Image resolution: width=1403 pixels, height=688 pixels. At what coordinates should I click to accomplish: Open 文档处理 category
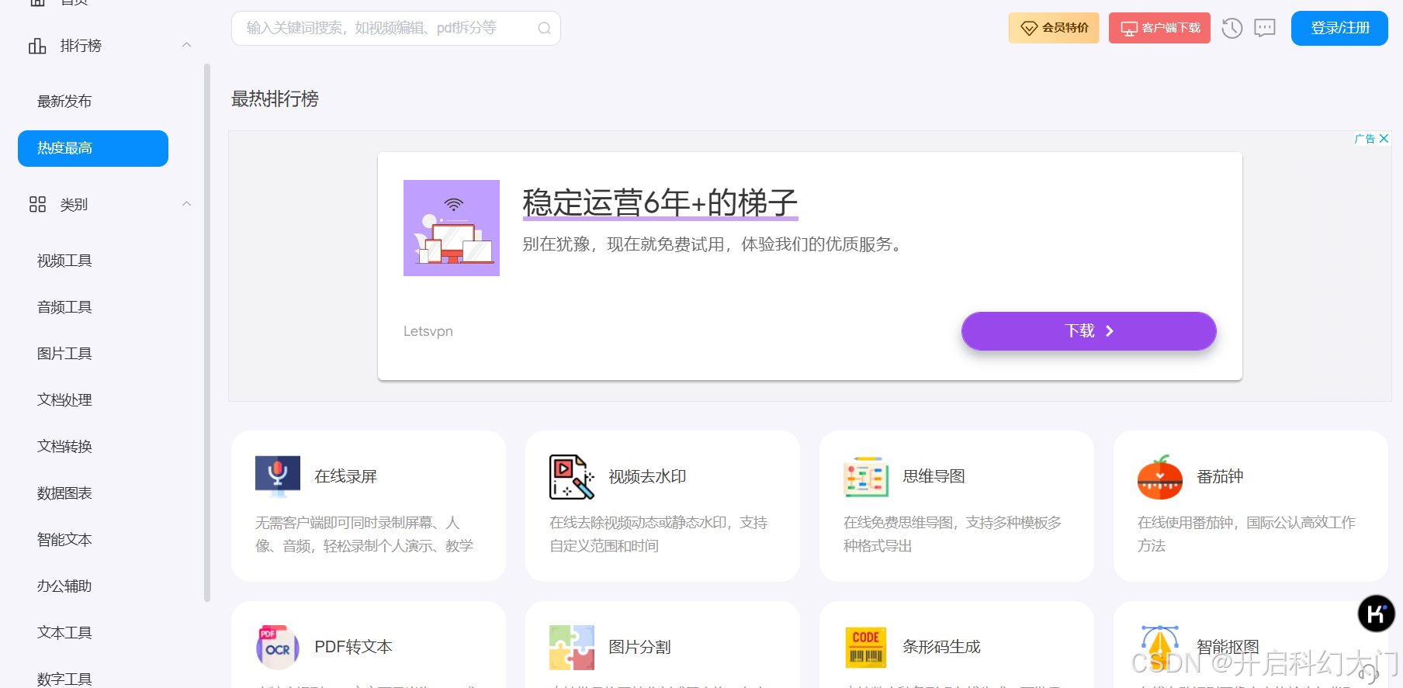[64, 400]
